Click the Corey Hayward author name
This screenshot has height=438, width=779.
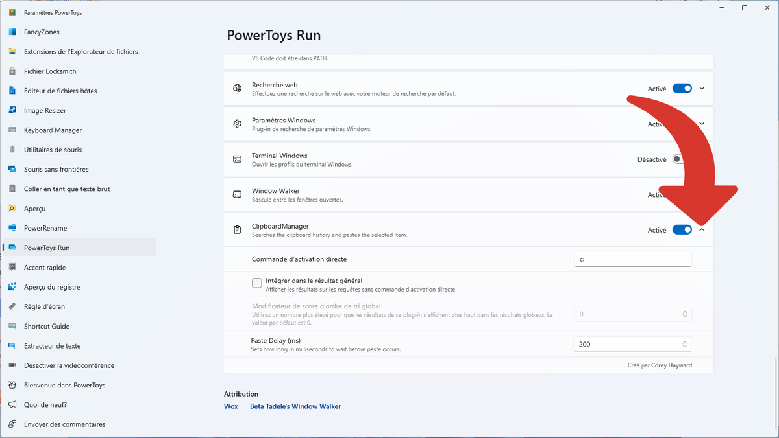(671, 365)
